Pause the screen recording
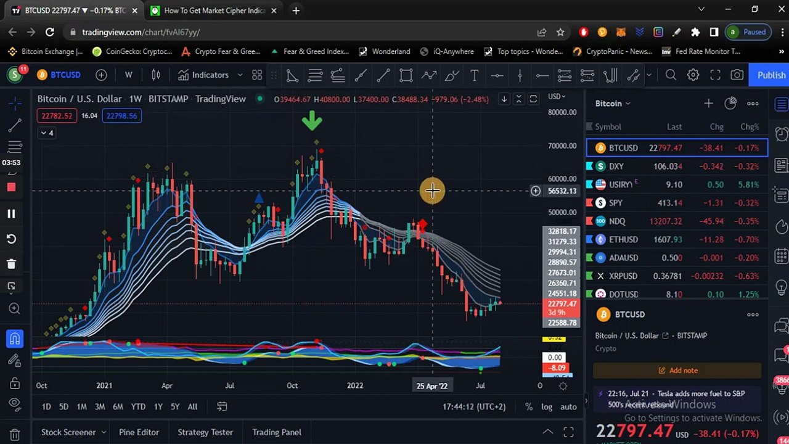 11,213
